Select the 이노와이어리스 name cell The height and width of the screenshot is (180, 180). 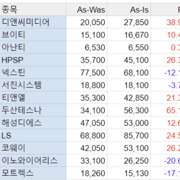(x=33, y=161)
